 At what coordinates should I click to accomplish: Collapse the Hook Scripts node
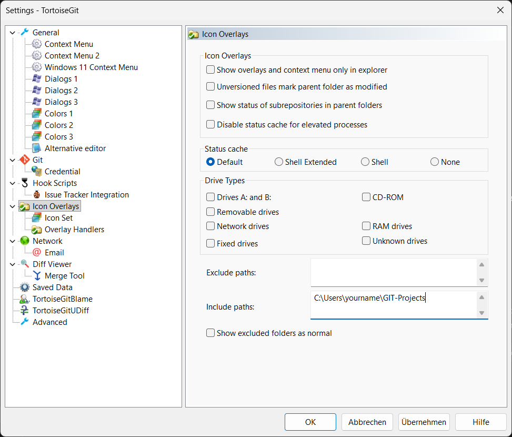click(13, 183)
